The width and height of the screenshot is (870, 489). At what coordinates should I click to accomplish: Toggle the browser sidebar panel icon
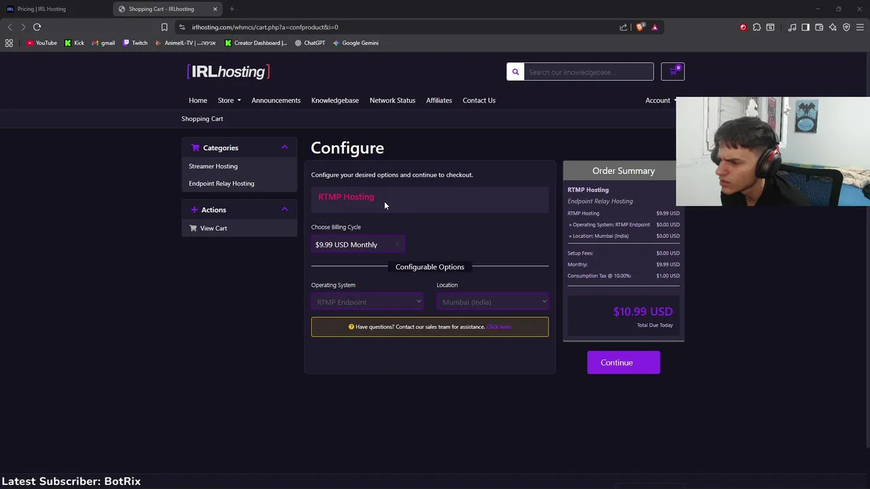(805, 27)
